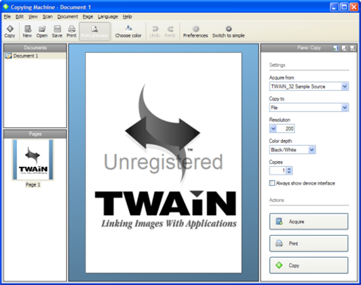361x285 pixels.
Task: Click middle pane layout icon in Pane header
Action: click(344, 48)
